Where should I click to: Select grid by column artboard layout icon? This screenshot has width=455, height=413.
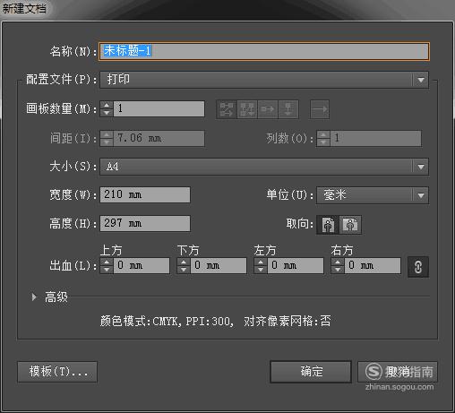pos(247,109)
